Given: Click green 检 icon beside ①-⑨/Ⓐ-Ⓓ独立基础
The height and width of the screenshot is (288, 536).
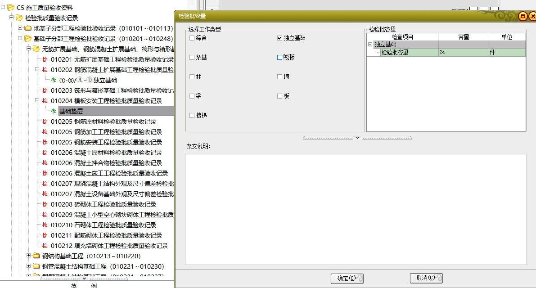Looking at the screenshot, I should coord(53,80).
